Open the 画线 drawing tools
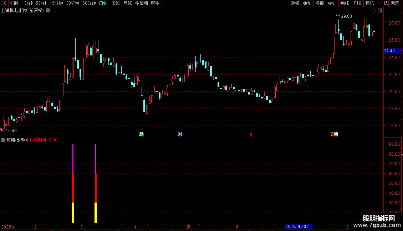Screen dimensions: 403x231 click(345, 3)
